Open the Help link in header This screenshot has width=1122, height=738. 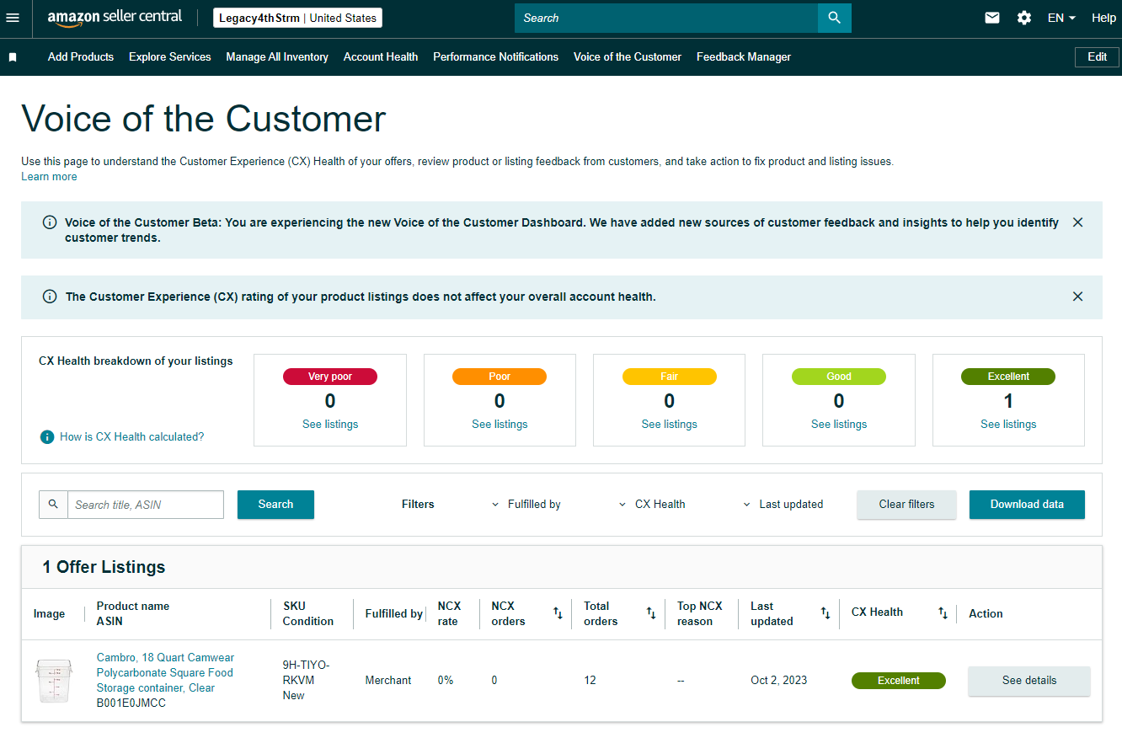(x=1103, y=18)
